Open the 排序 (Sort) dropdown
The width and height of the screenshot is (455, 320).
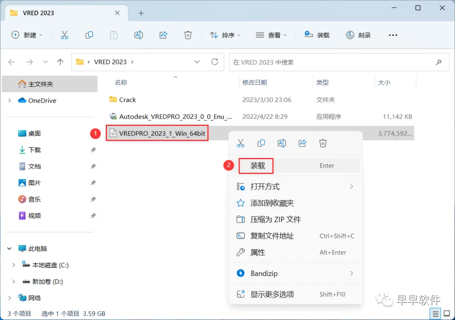[x=225, y=35]
